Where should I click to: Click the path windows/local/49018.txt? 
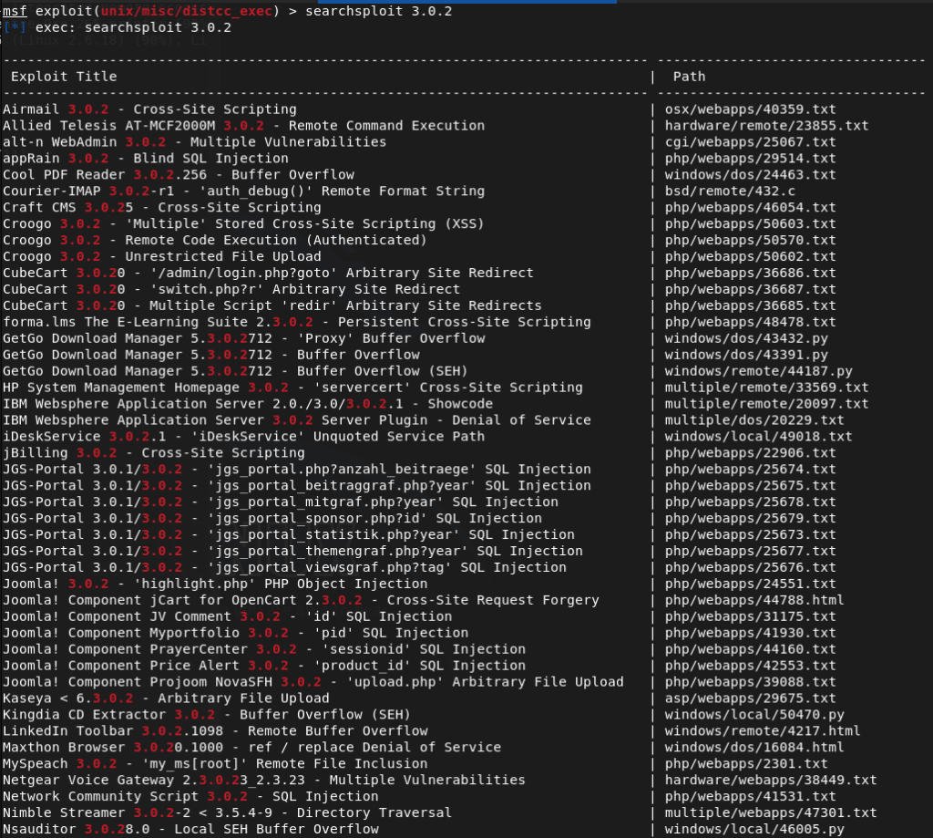(x=758, y=437)
